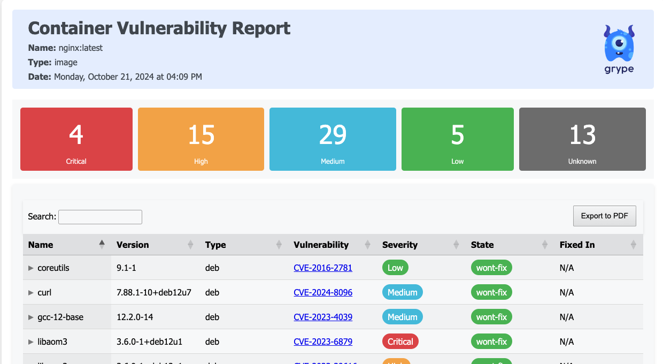Screen dimensions: 663x364
Task: Toggle the Low severity summary card
Action: pos(457,139)
